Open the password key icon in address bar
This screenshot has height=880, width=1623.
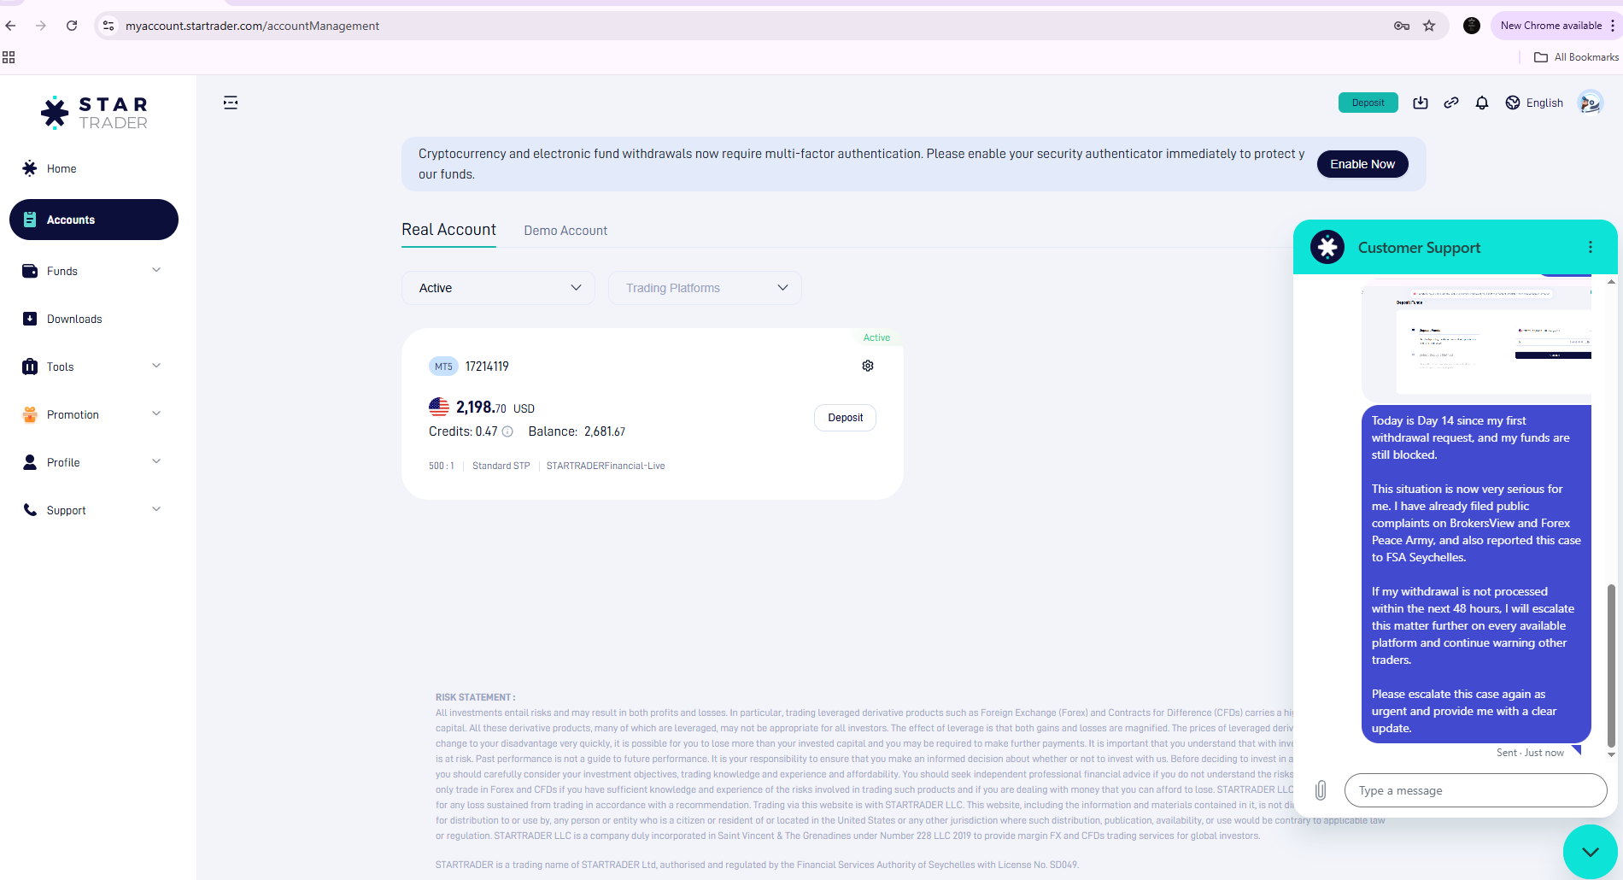pos(1402,26)
